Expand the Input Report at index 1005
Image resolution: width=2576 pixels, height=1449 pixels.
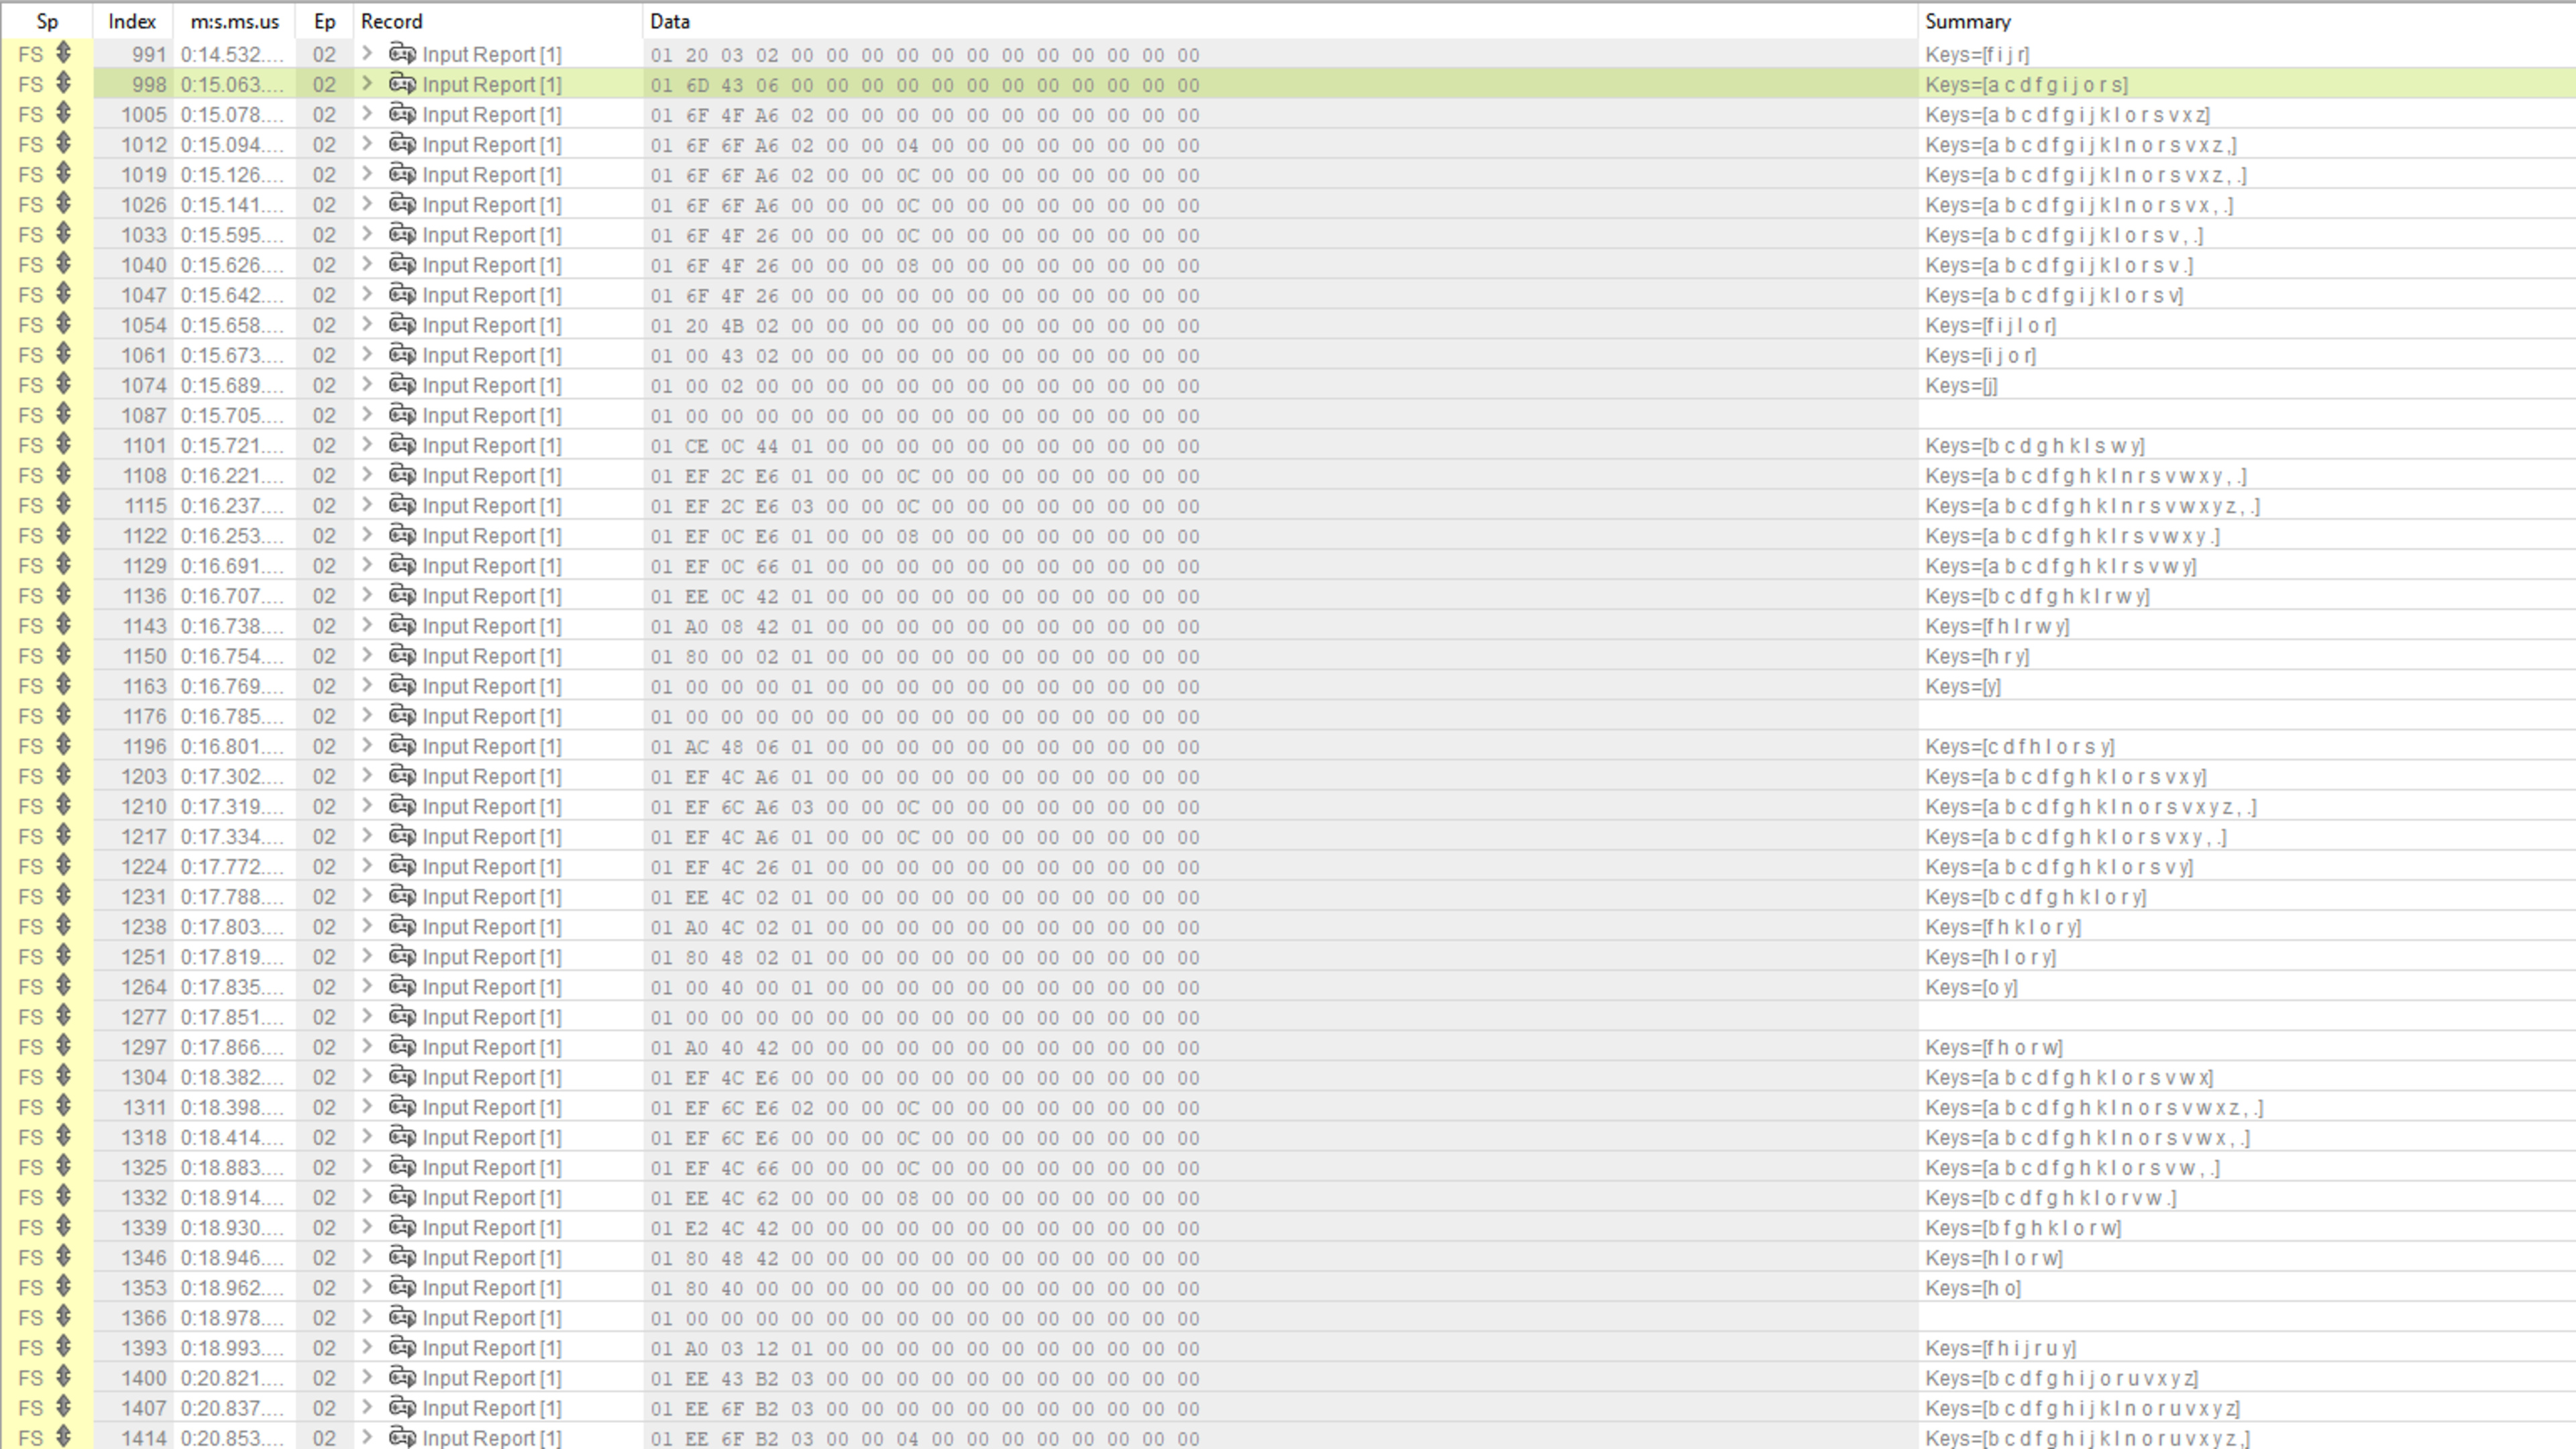tap(367, 114)
